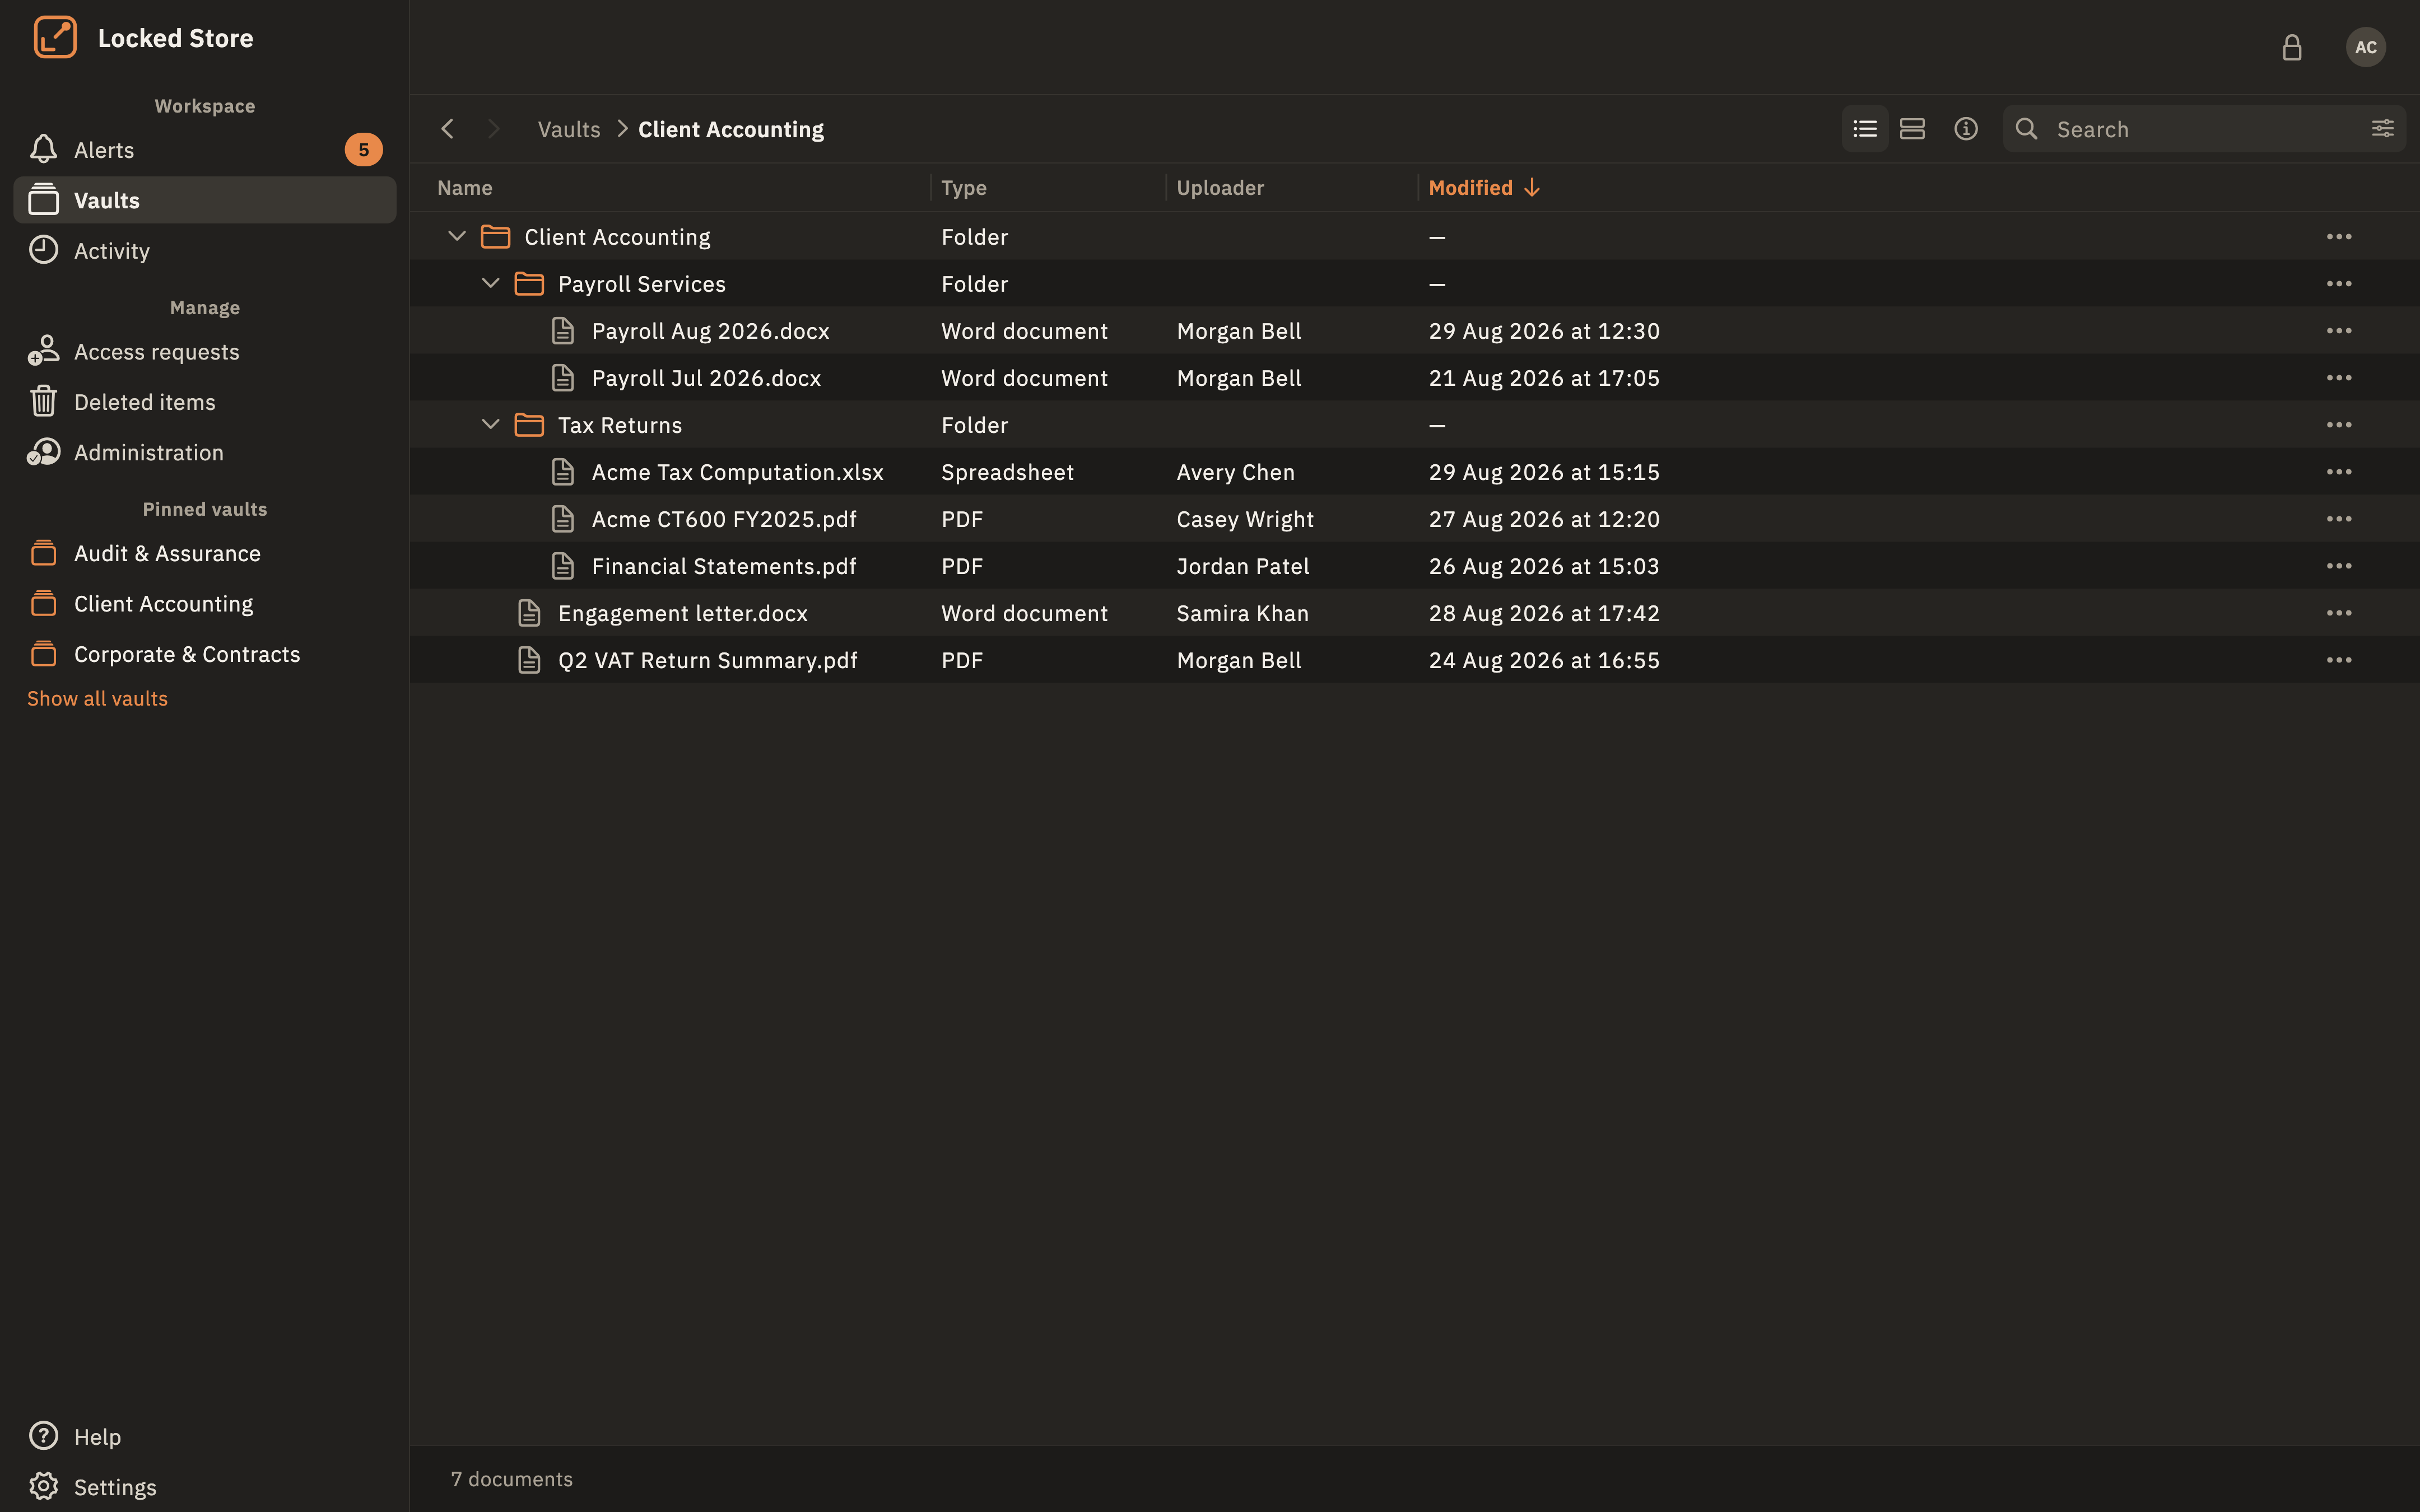2420x1512 pixels.
Task: Sort by the Modified column
Action: coord(1484,188)
